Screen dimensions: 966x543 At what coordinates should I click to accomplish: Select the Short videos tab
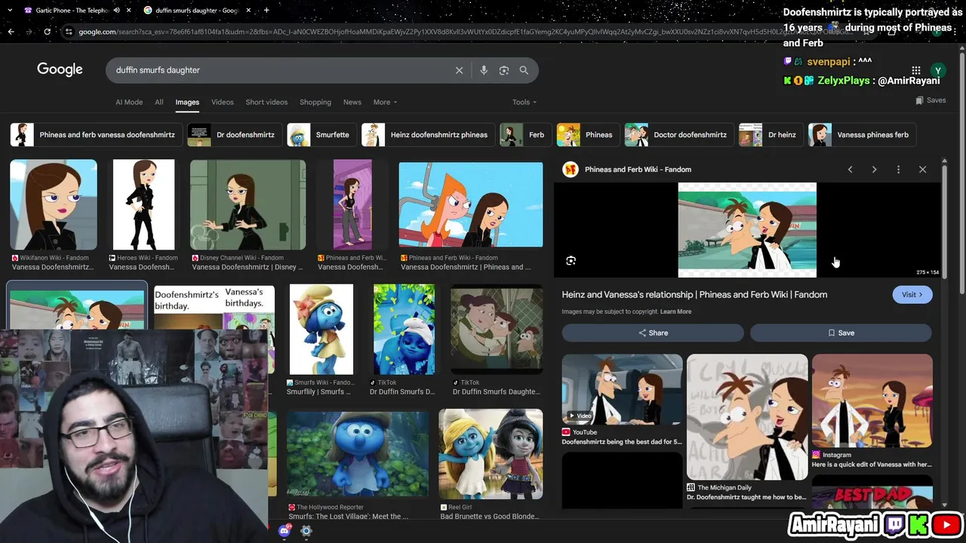266,103
